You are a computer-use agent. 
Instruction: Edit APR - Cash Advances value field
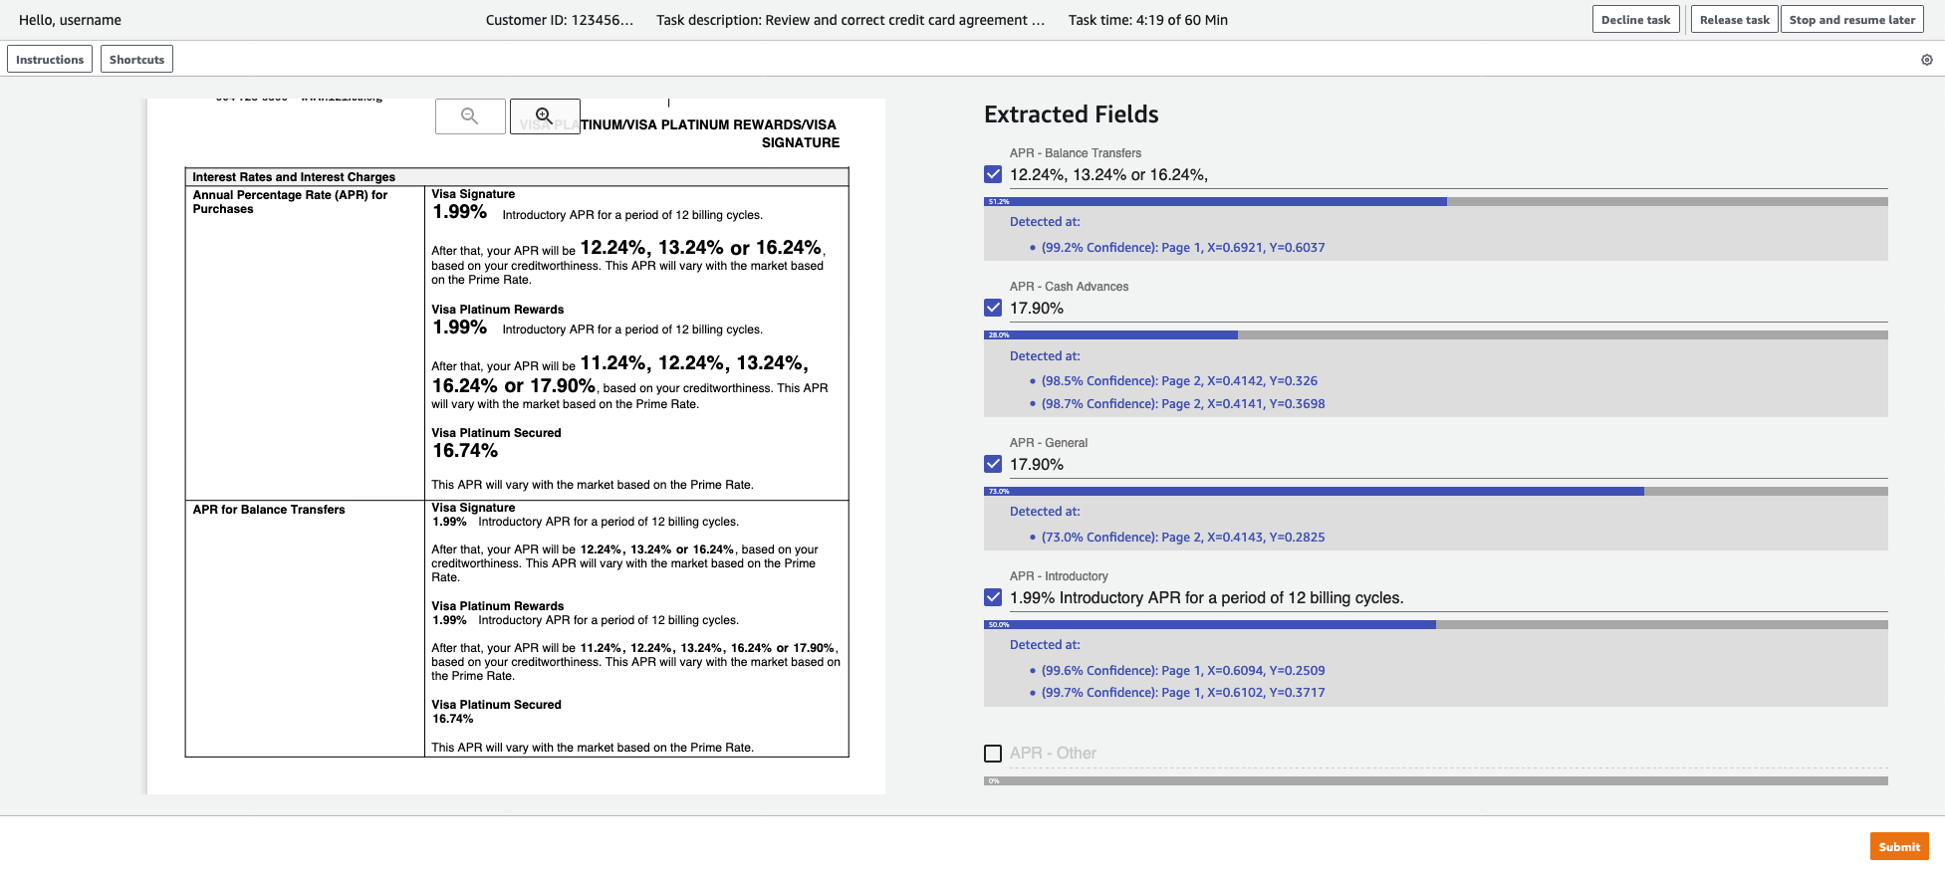1448,309
